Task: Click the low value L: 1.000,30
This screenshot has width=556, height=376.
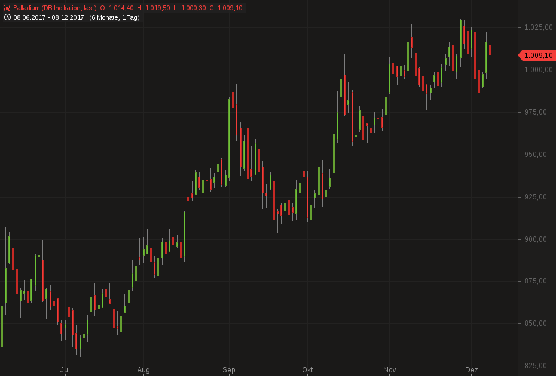Action: (x=190, y=8)
